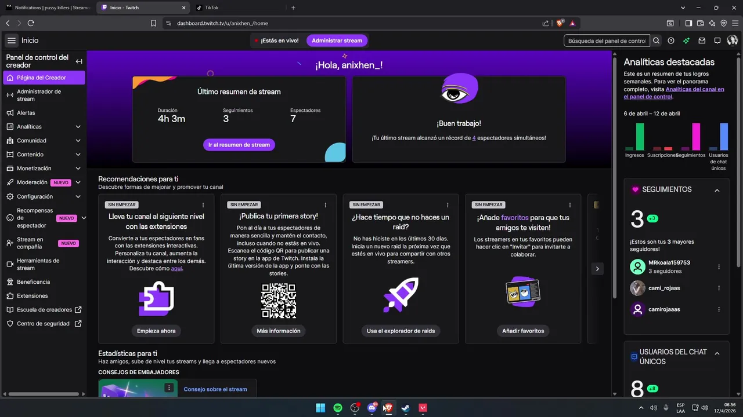Click Ir al resumen de stream
This screenshot has width=743, height=417.
[239, 145]
